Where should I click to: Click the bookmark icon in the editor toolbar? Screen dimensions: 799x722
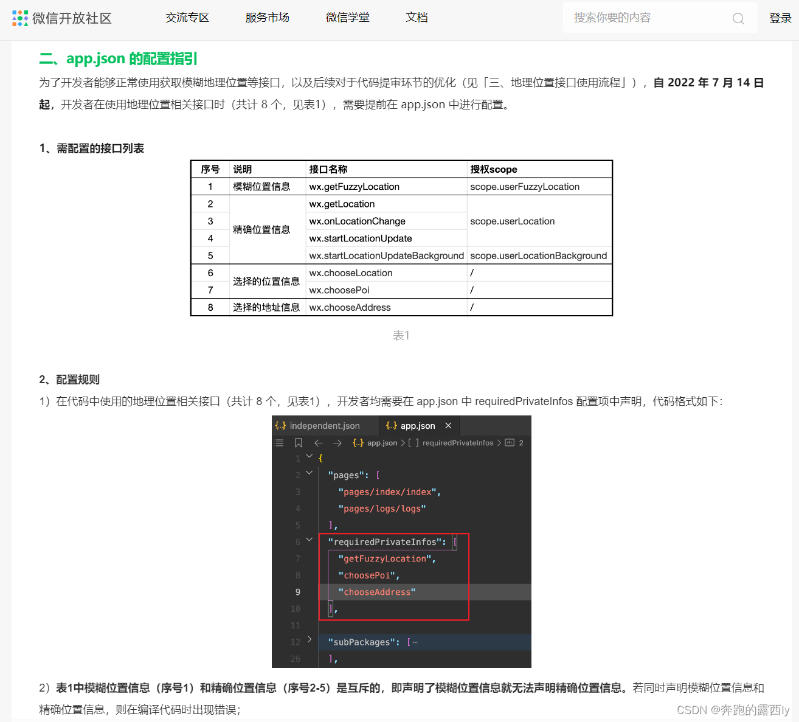click(x=299, y=443)
